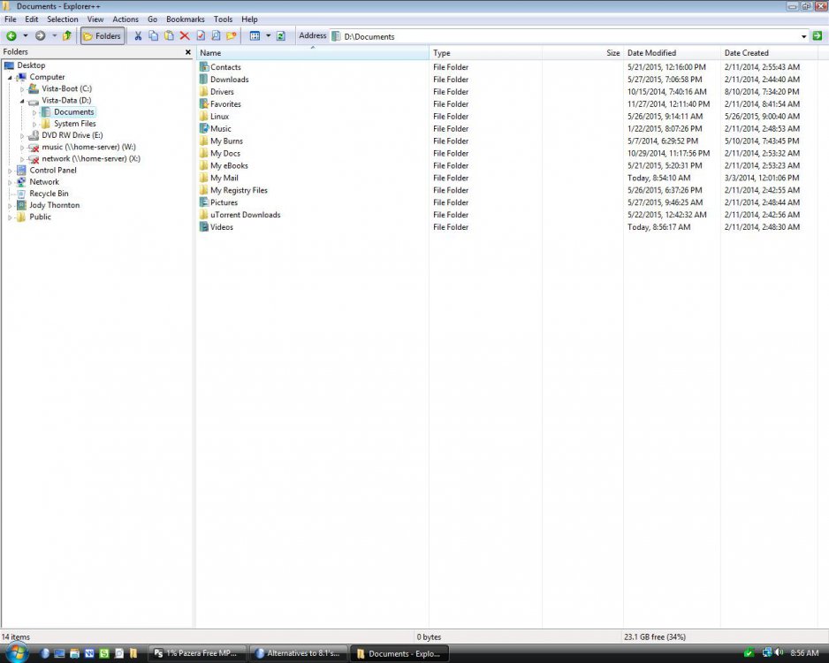This screenshot has height=663, width=829.
Task: Expand the Control Panel tree node
Action: tap(11, 171)
